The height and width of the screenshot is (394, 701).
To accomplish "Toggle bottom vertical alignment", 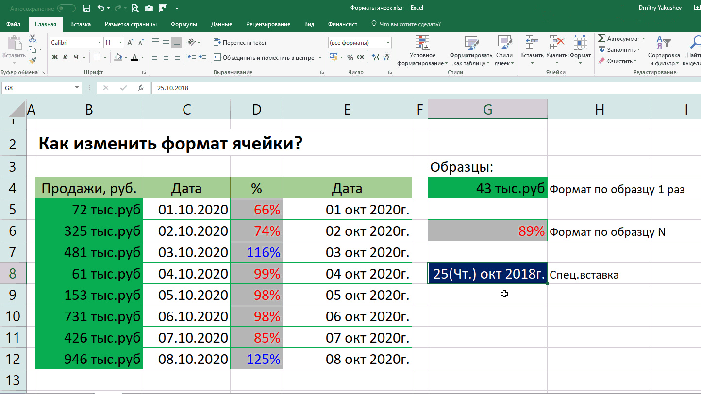I will (x=177, y=43).
